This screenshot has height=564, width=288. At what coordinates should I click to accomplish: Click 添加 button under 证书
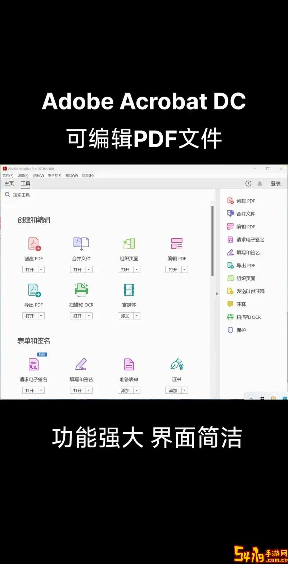(174, 391)
